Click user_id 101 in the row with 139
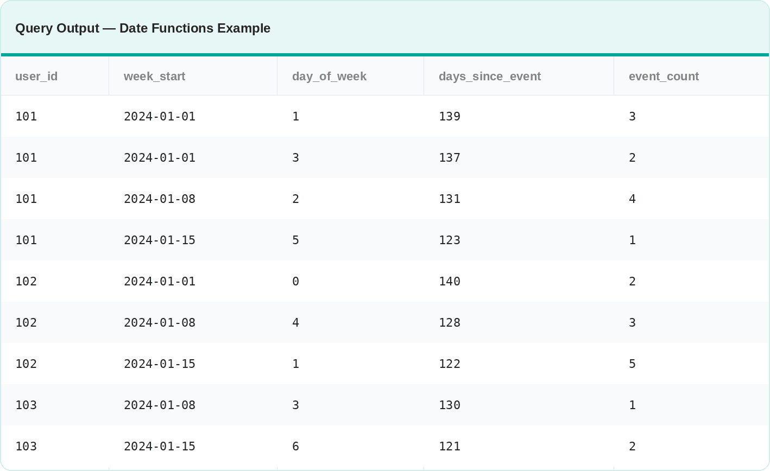770x471 pixels. 26,116
